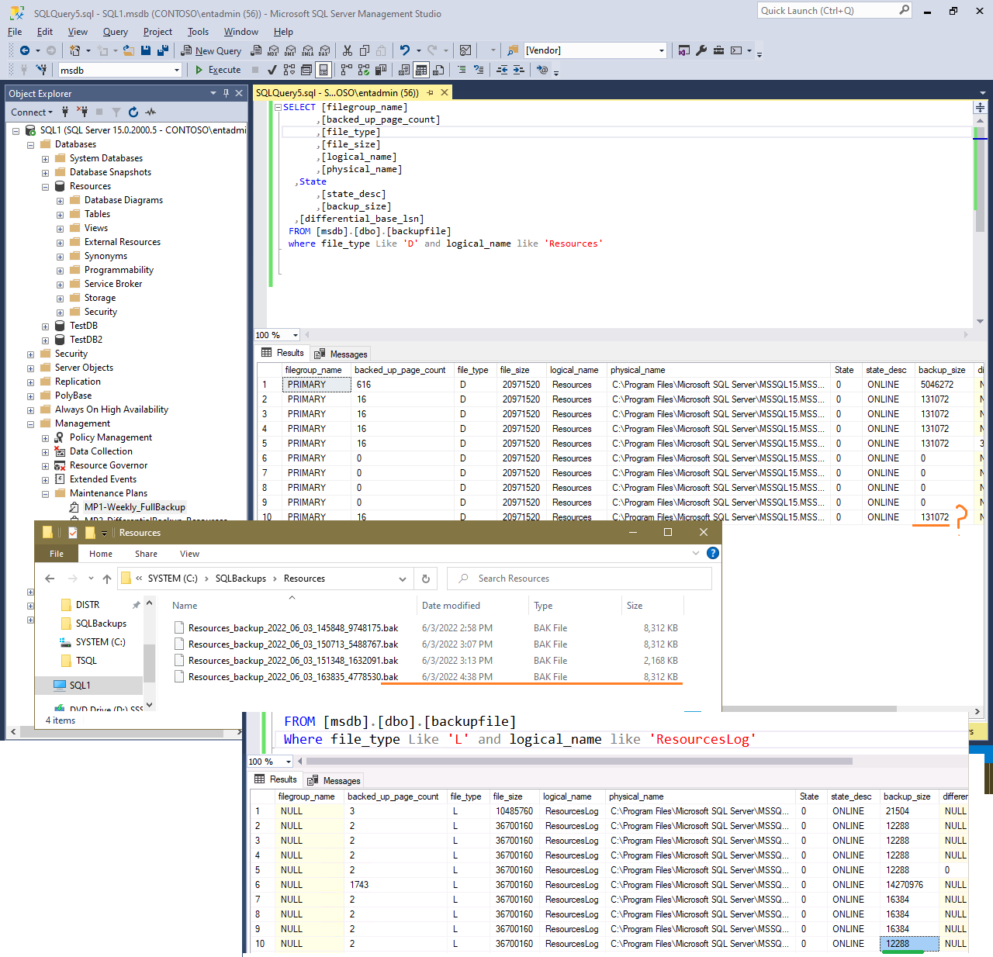Click the XMLA query icon
The width and height of the screenshot is (993, 957).
[307, 50]
